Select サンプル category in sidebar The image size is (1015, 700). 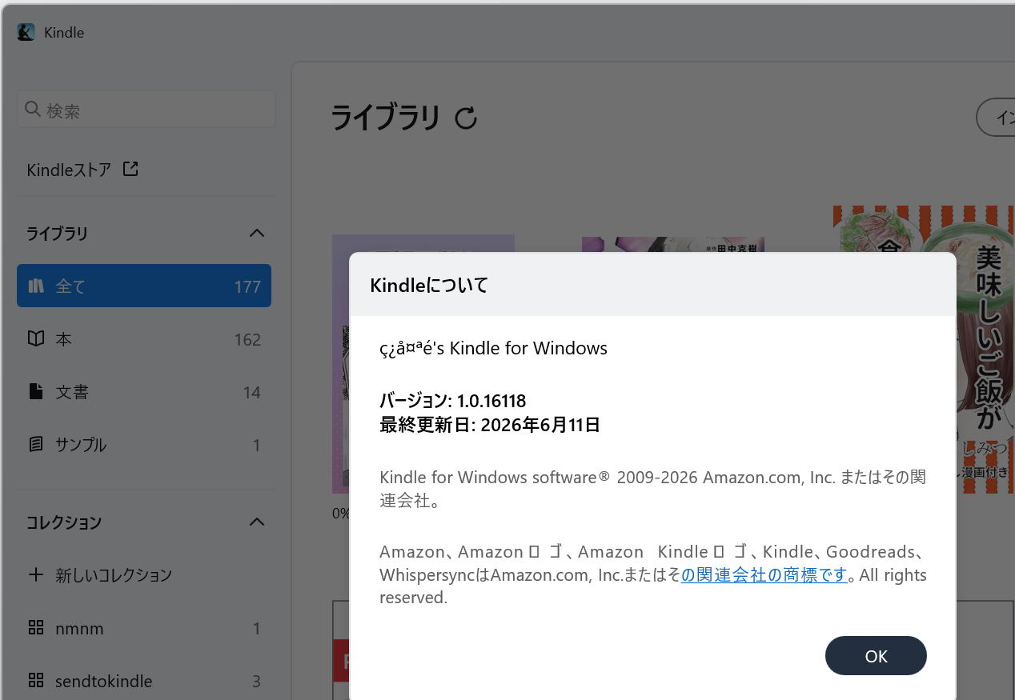144,445
